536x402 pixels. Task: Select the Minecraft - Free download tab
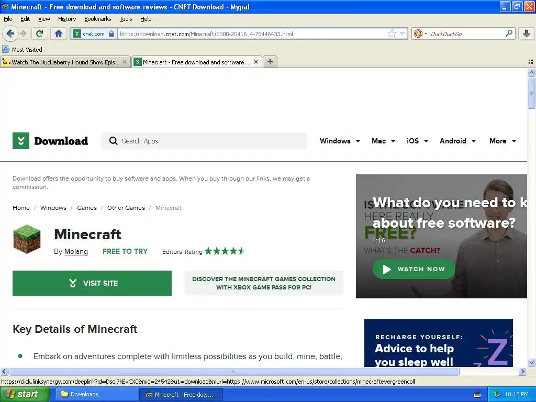197,62
